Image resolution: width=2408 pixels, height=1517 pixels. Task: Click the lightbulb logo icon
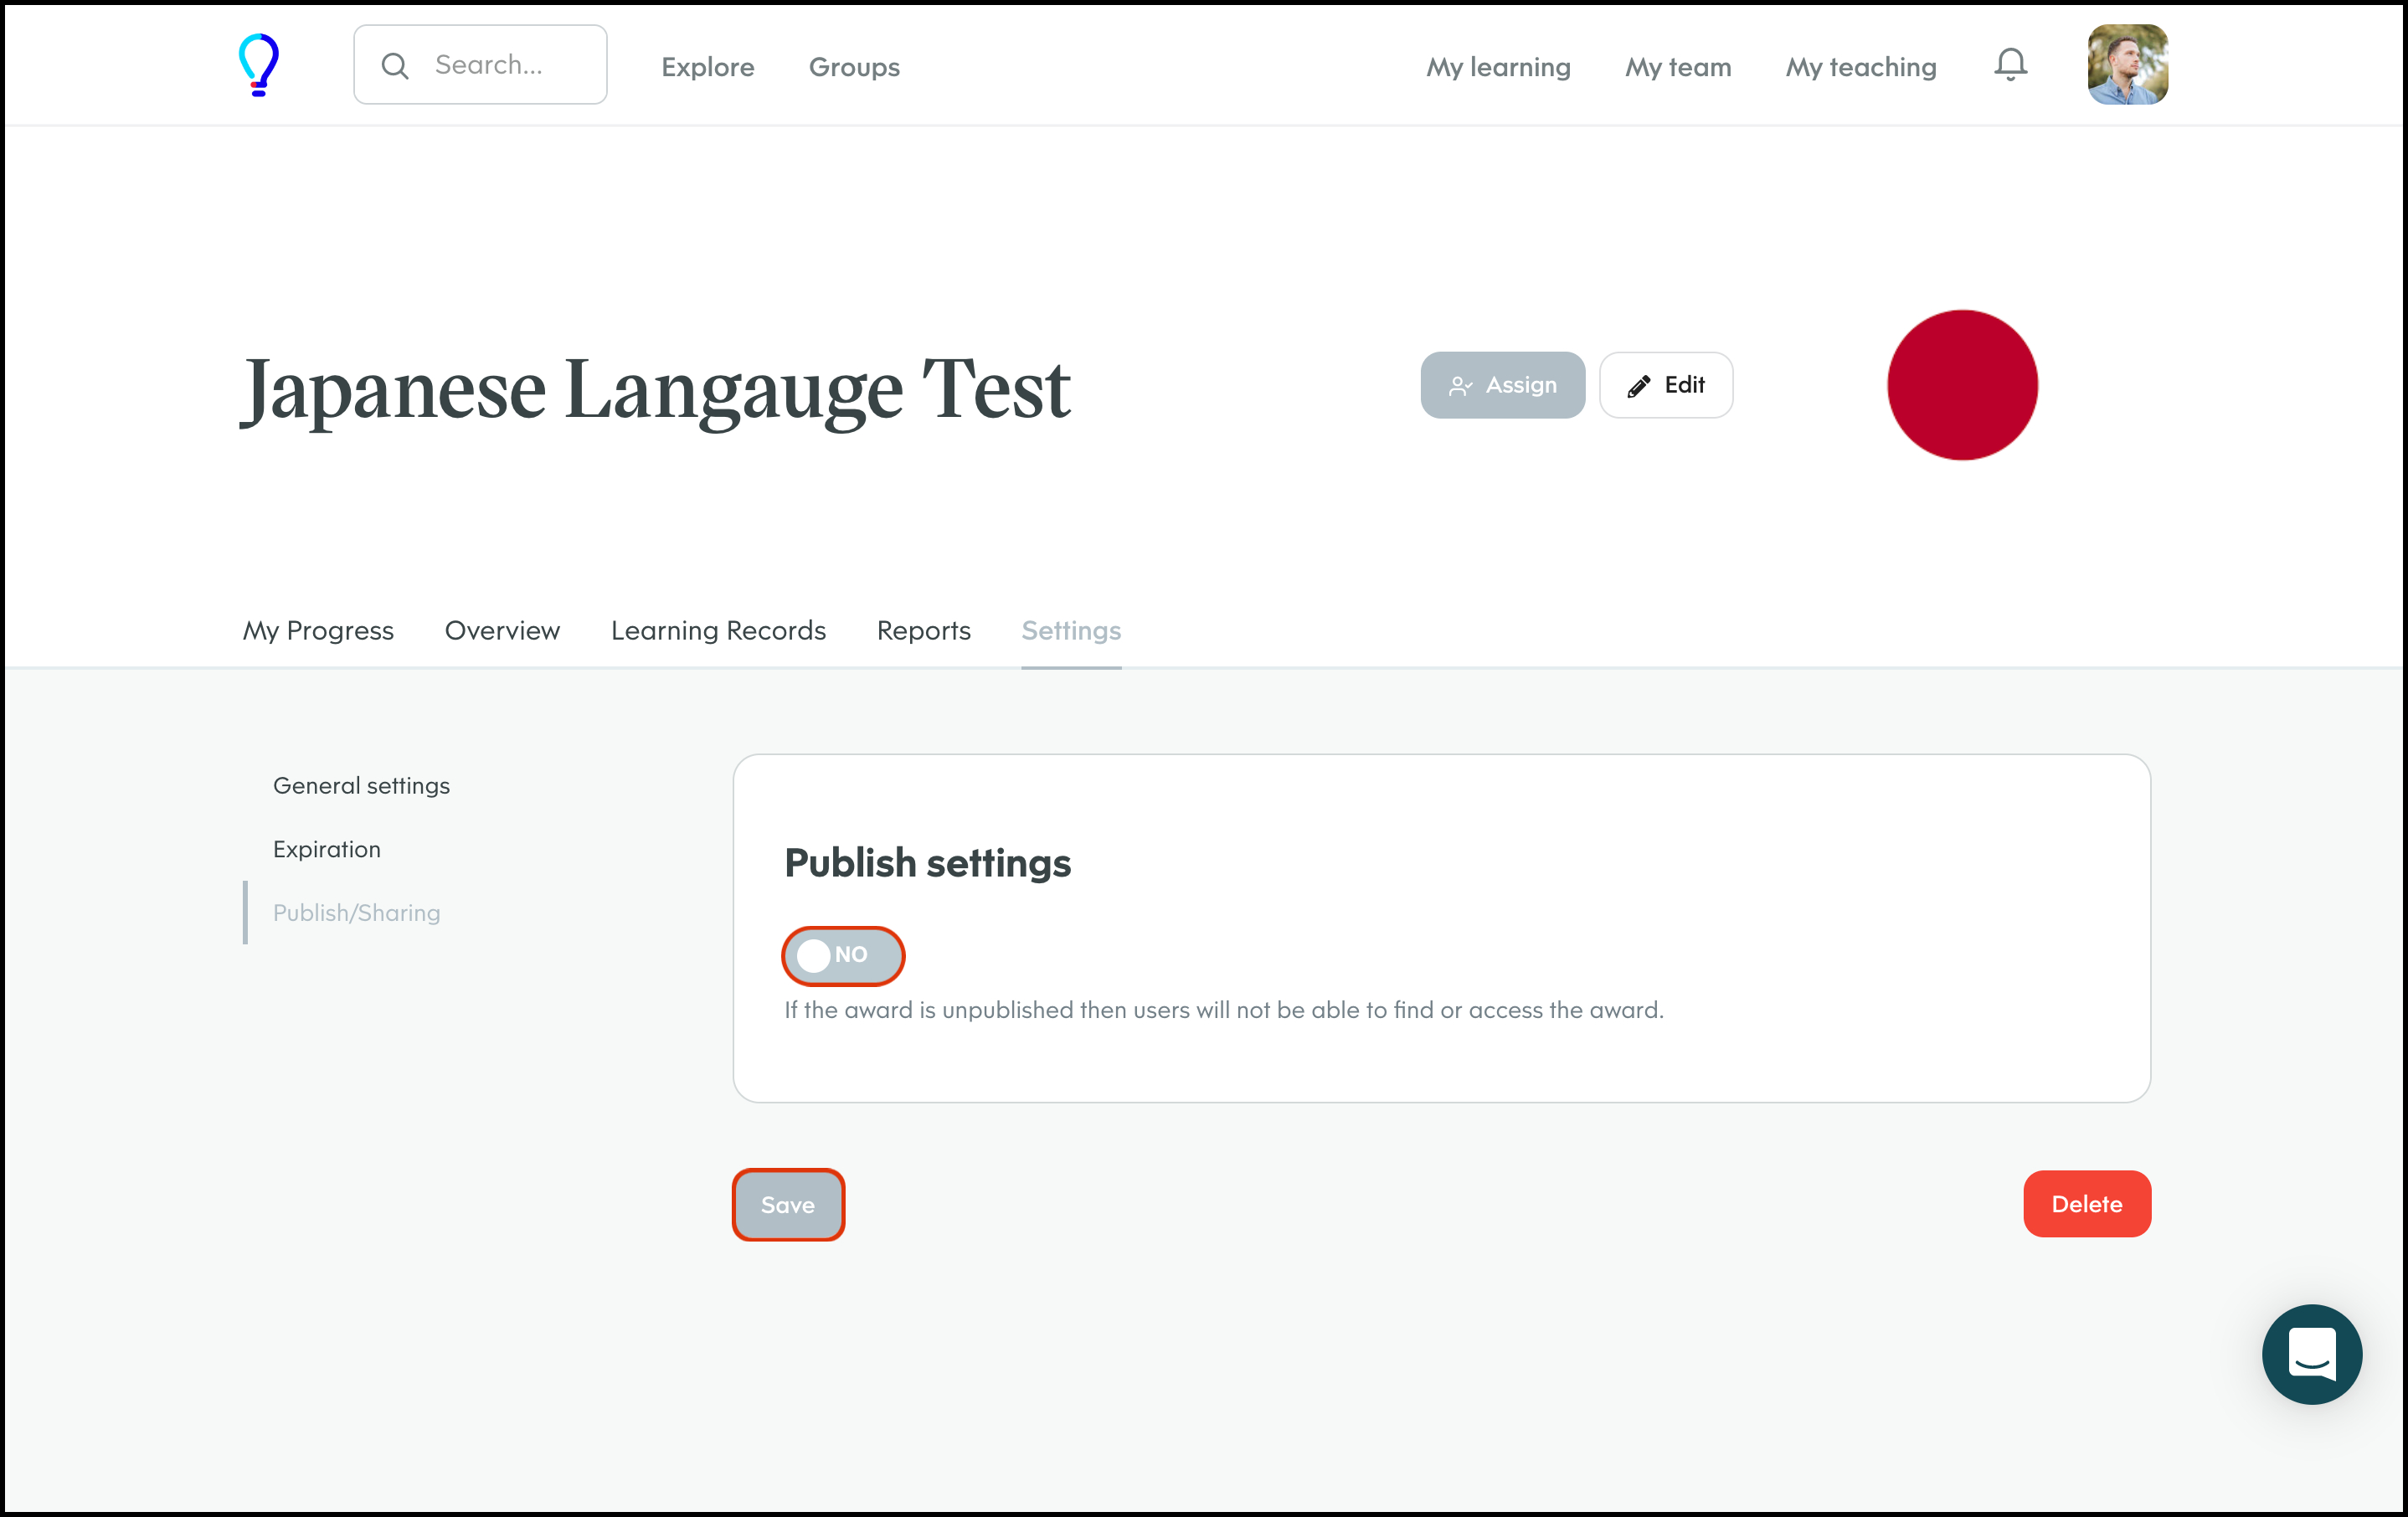[x=258, y=65]
